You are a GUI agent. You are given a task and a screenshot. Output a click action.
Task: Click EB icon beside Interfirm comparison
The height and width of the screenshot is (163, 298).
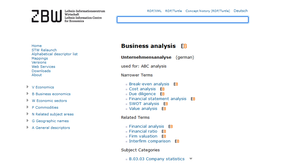pyautogui.click(x=177, y=141)
